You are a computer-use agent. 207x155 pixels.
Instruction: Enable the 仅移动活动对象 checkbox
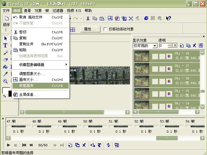pos(105,29)
